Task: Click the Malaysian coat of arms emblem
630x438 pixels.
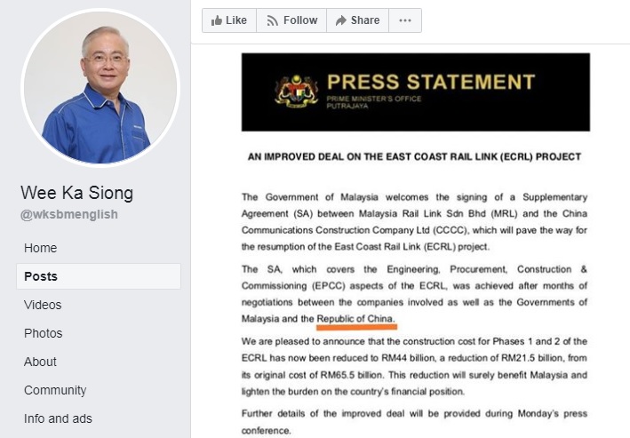Action: coord(297,92)
